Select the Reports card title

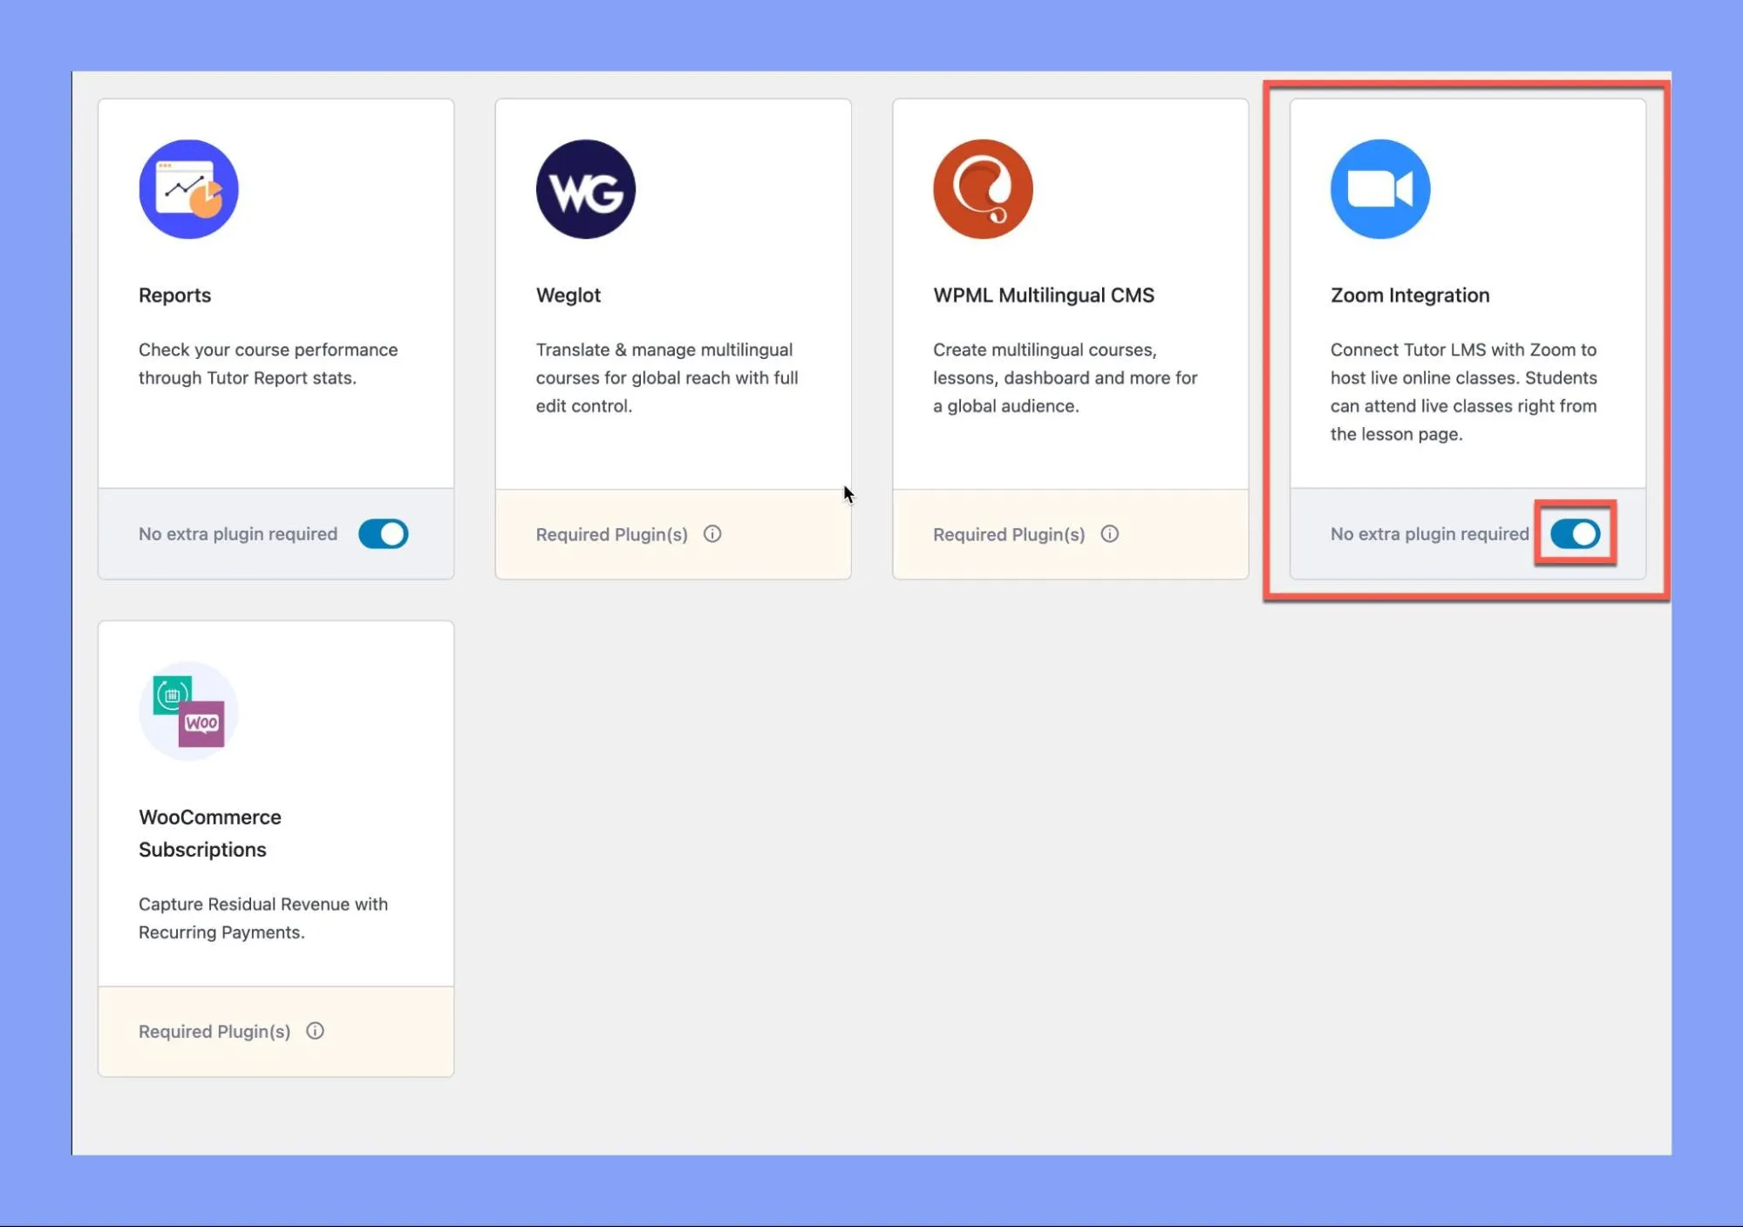pyautogui.click(x=174, y=295)
